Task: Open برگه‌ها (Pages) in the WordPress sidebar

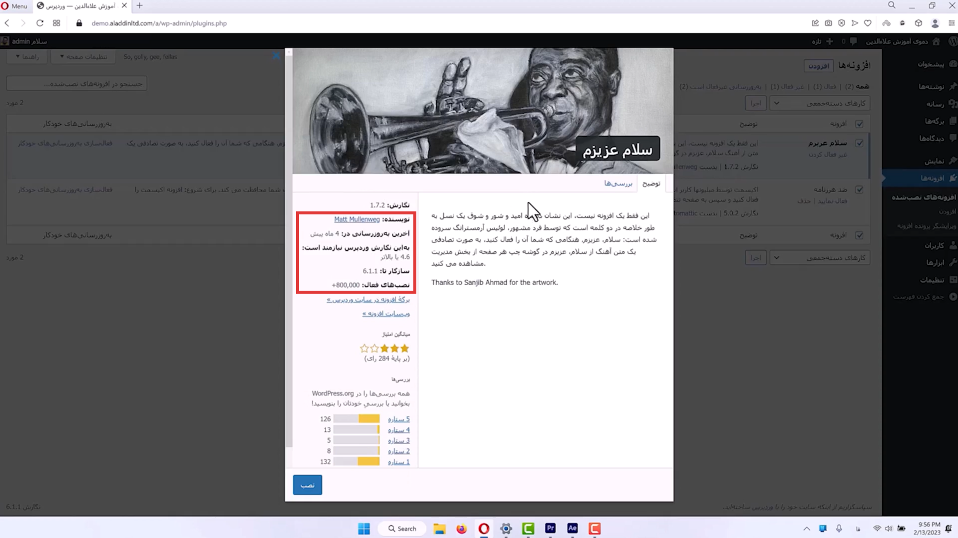Action: click(x=934, y=121)
